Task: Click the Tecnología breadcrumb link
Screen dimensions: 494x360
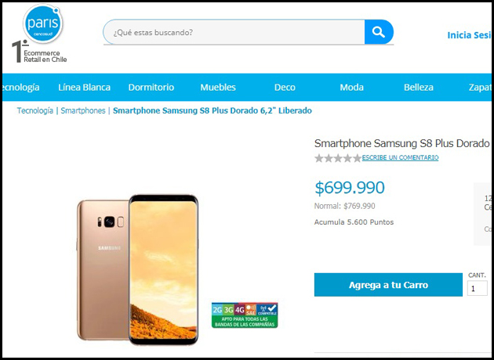Action: coord(35,110)
